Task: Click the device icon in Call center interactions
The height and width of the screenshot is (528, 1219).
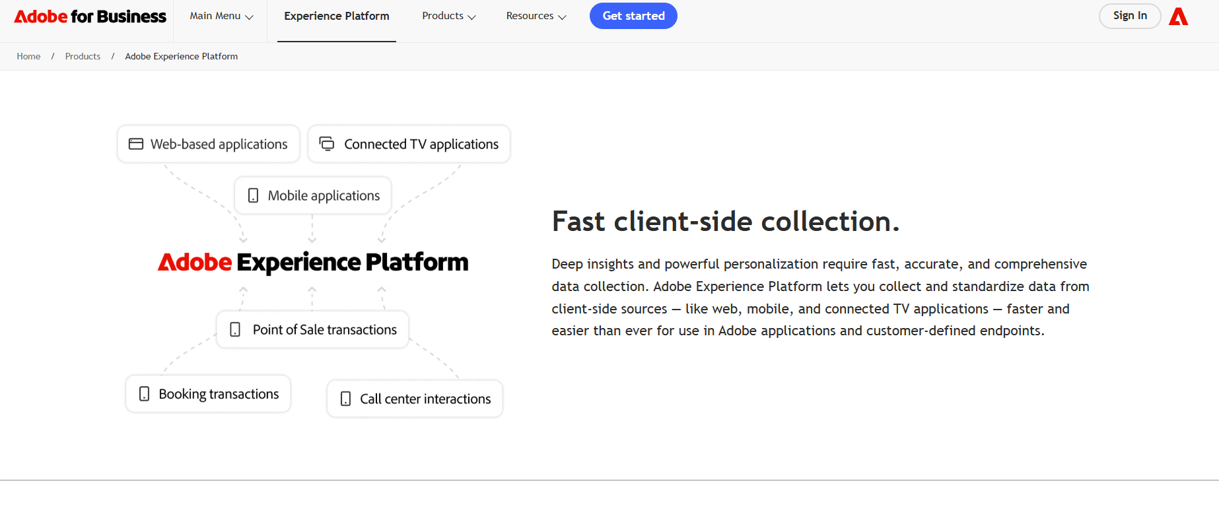Action: tap(345, 399)
